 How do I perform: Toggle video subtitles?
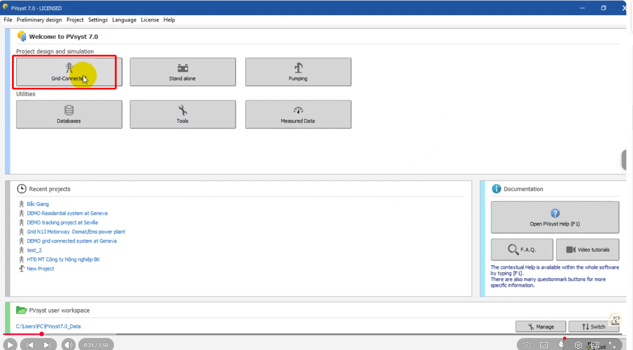(x=544, y=345)
